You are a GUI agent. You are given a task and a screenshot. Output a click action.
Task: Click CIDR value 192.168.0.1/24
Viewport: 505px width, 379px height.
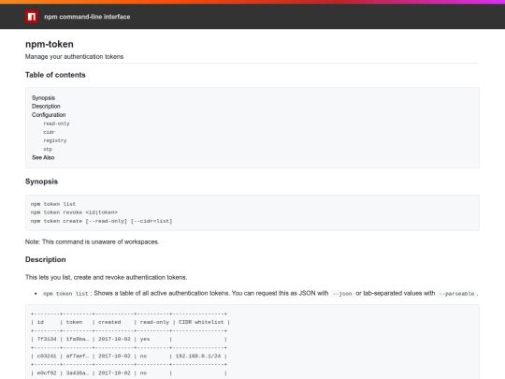click(x=198, y=357)
